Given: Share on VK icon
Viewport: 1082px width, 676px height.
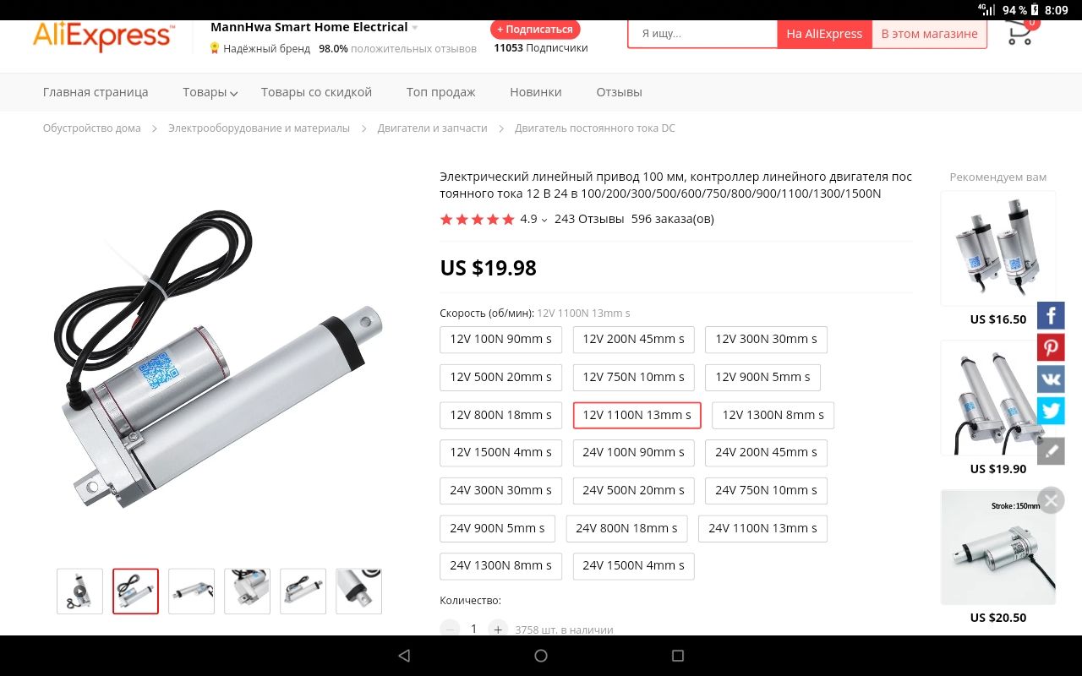Looking at the screenshot, I should [1051, 379].
